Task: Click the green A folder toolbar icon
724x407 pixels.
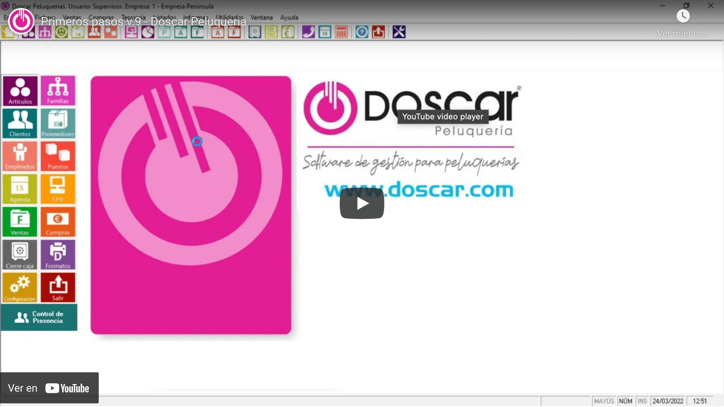Action: (181, 32)
